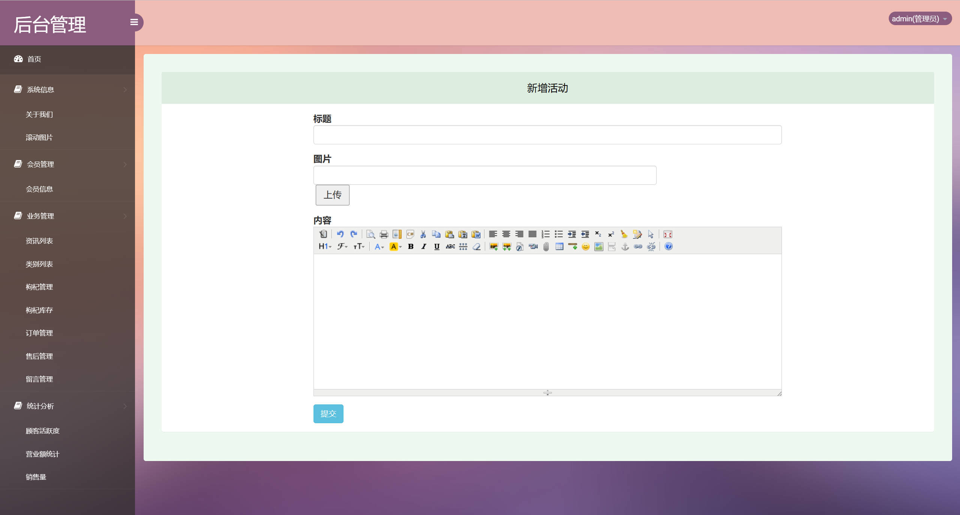
Task: Expand the 统计分析 sidebar section
Action: click(x=40, y=406)
